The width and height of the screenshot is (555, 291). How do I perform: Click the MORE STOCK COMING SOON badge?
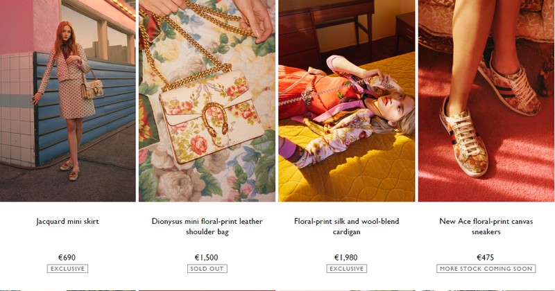click(x=486, y=269)
